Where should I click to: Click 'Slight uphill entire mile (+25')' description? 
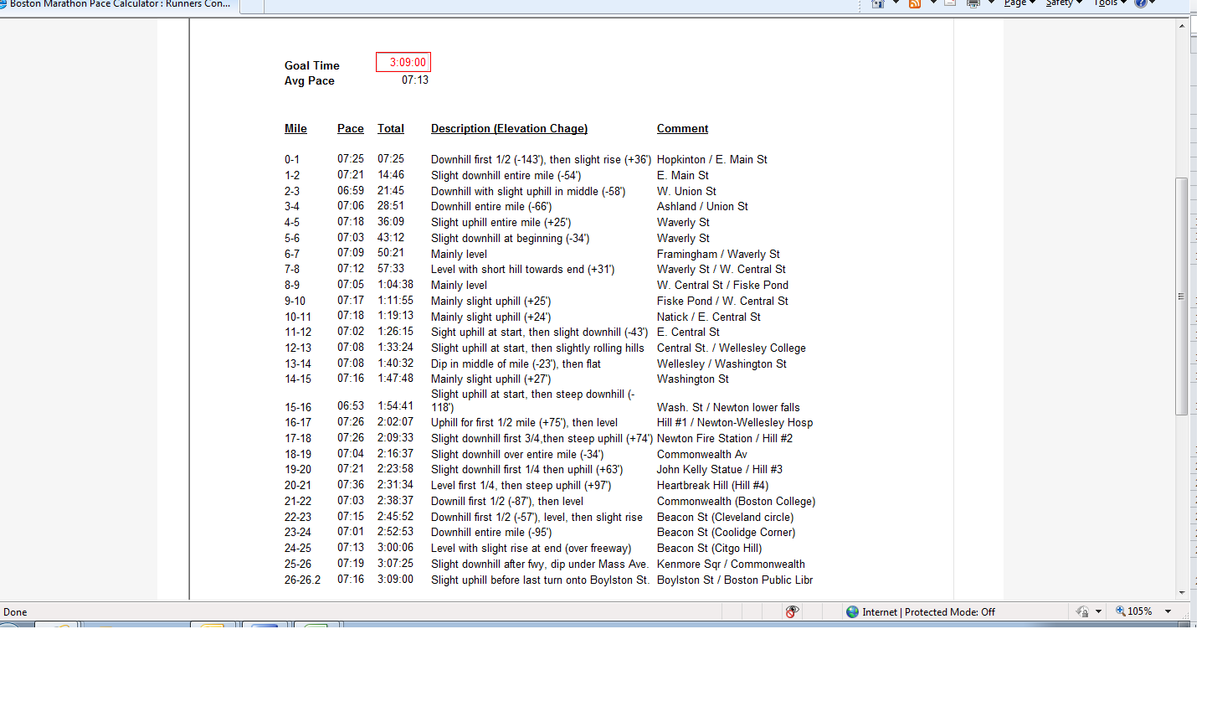click(501, 222)
